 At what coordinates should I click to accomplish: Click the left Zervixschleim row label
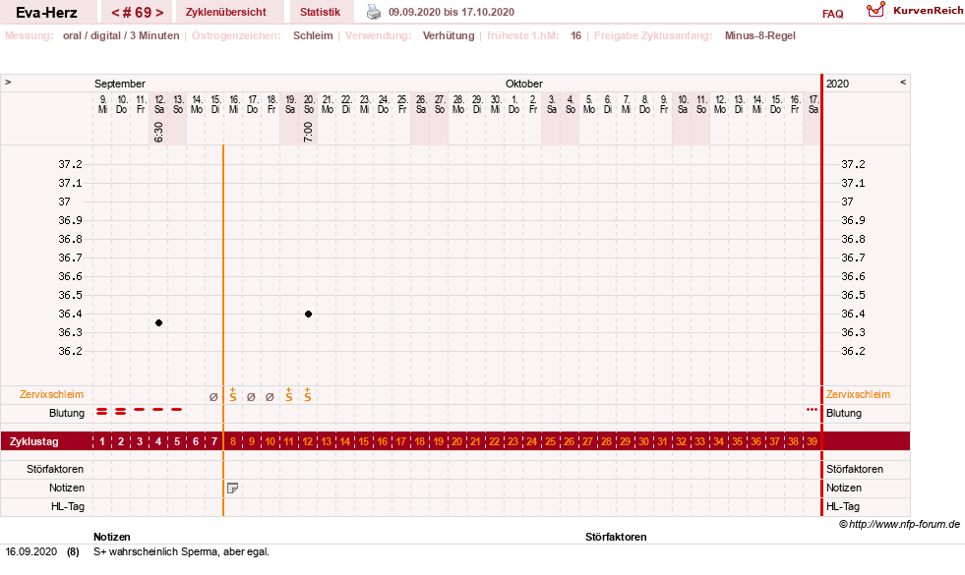coord(52,394)
